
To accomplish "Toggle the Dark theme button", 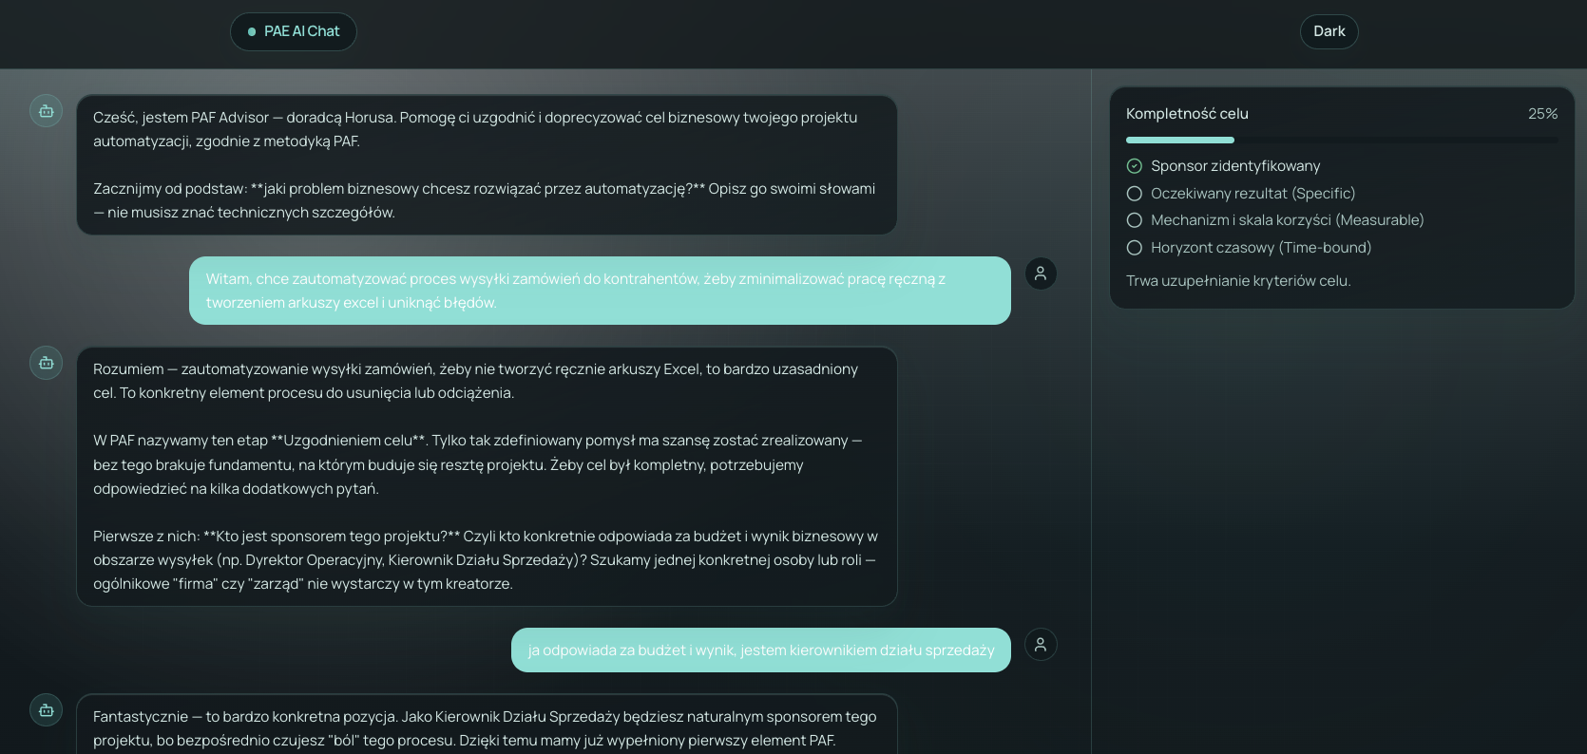I will coord(1329,31).
